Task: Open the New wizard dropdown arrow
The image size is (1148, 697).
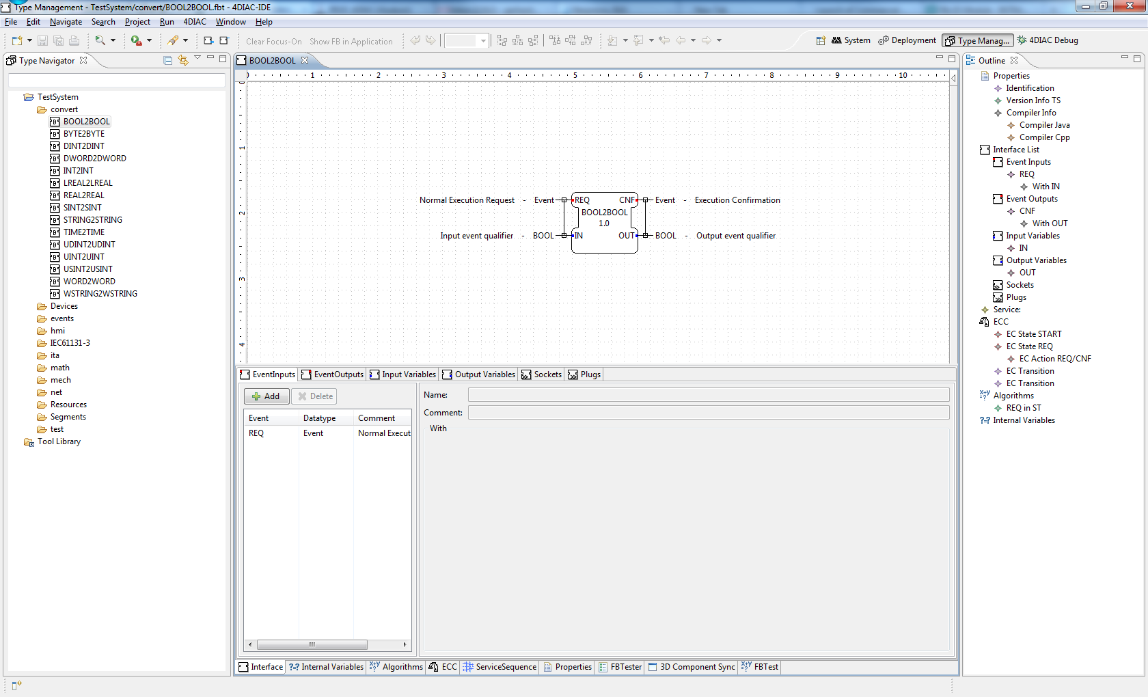Action: pos(29,41)
